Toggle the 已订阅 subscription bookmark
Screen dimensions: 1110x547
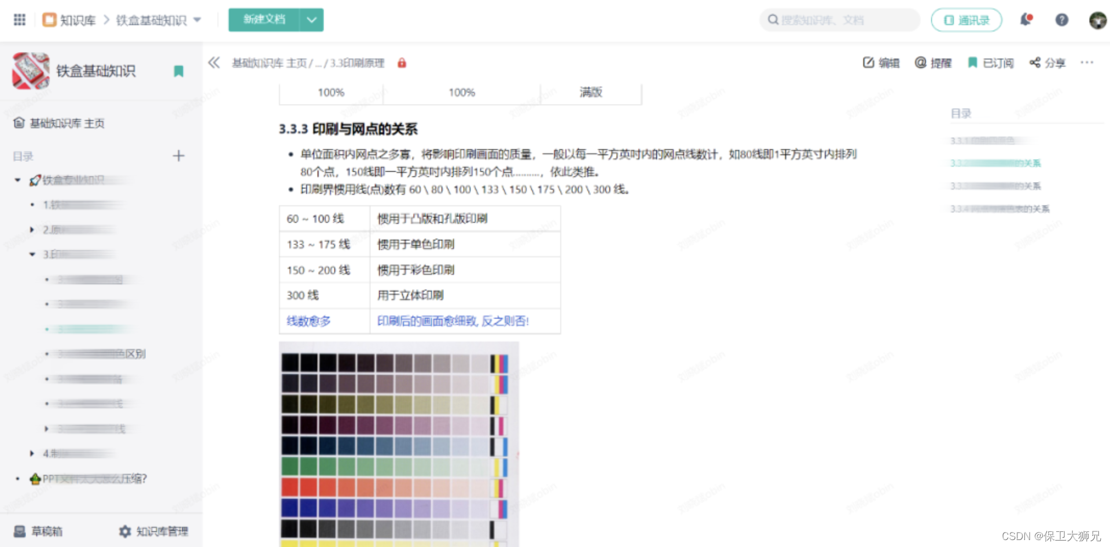pos(990,62)
